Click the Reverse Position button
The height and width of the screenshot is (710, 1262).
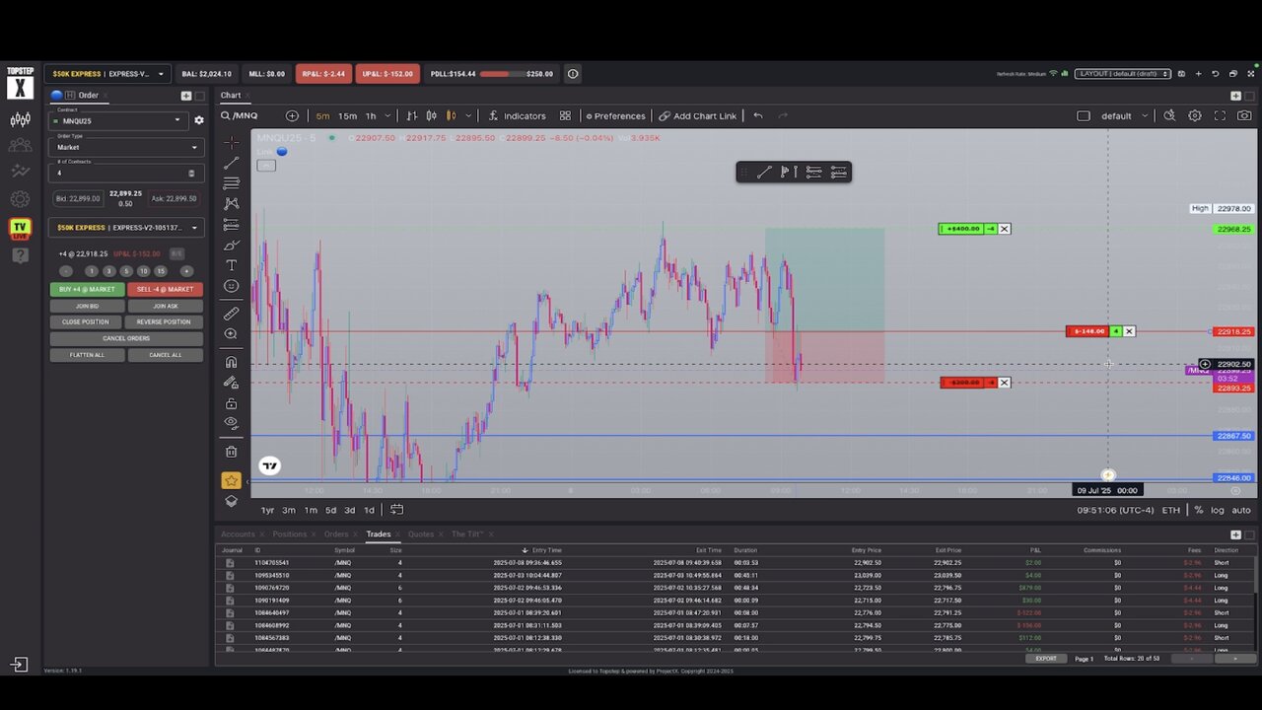pyautogui.click(x=165, y=321)
